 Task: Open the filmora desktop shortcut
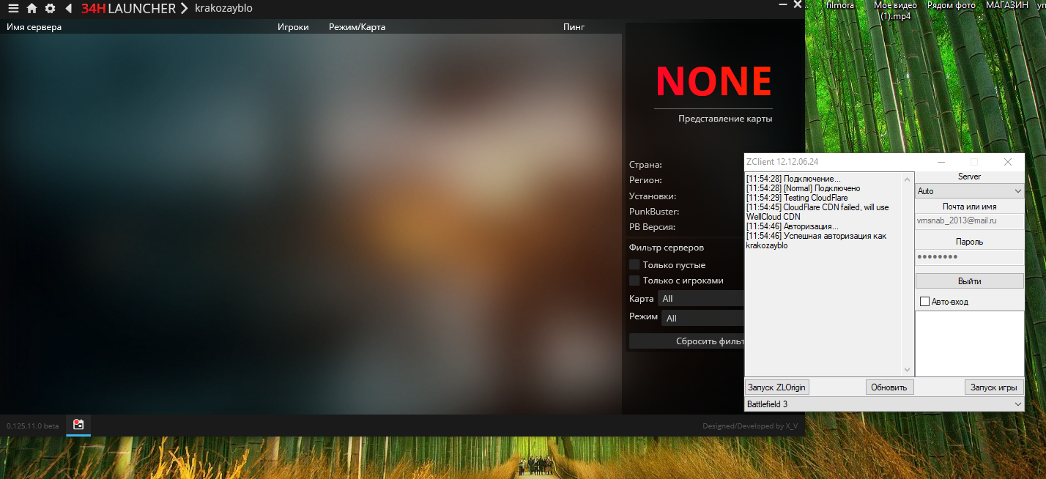click(x=839, y=6)
